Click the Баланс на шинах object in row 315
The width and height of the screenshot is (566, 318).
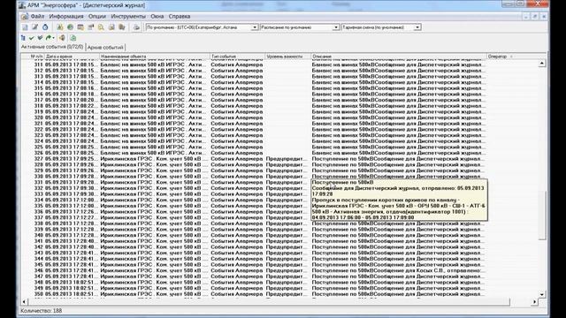[x=155, y=88]
